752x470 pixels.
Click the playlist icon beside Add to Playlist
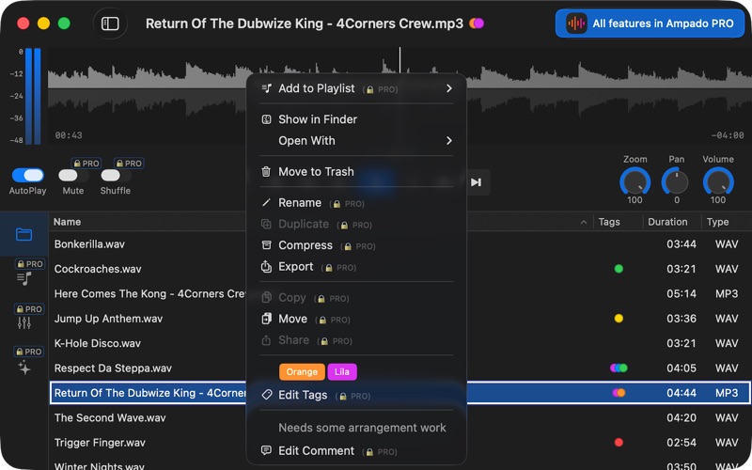[267, 88]
